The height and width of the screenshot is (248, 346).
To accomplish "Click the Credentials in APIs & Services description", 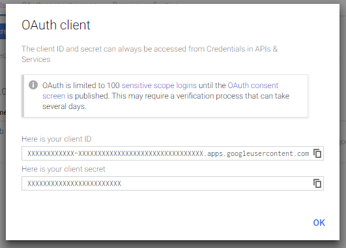I will 149,54.
